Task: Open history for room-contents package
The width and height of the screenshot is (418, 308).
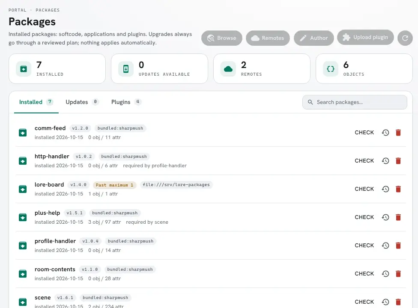Action: coord(385,274)
